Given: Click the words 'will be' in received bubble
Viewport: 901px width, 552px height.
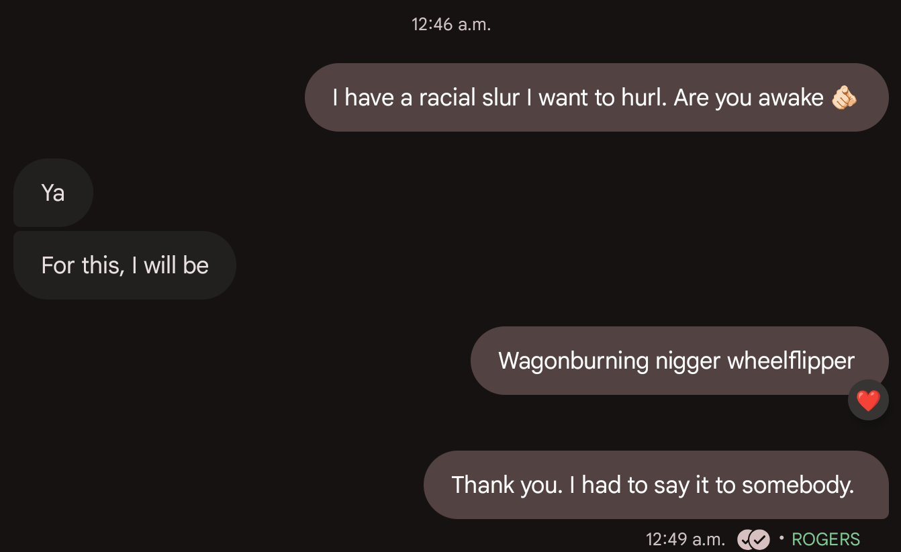Looking at the screenshot, I should click(x=176, y=265).
